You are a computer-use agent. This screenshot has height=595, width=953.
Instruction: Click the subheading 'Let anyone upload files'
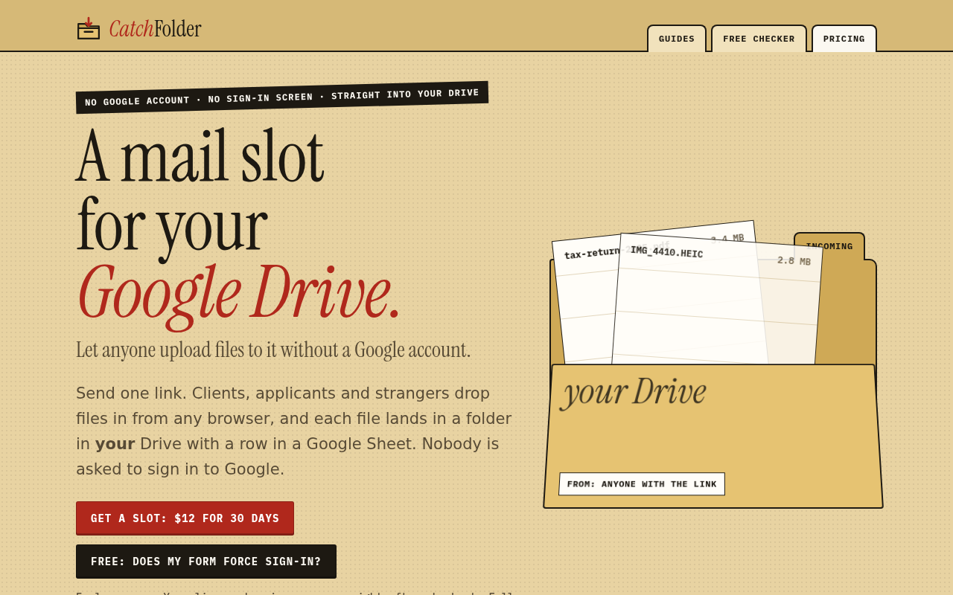[273, 350]
